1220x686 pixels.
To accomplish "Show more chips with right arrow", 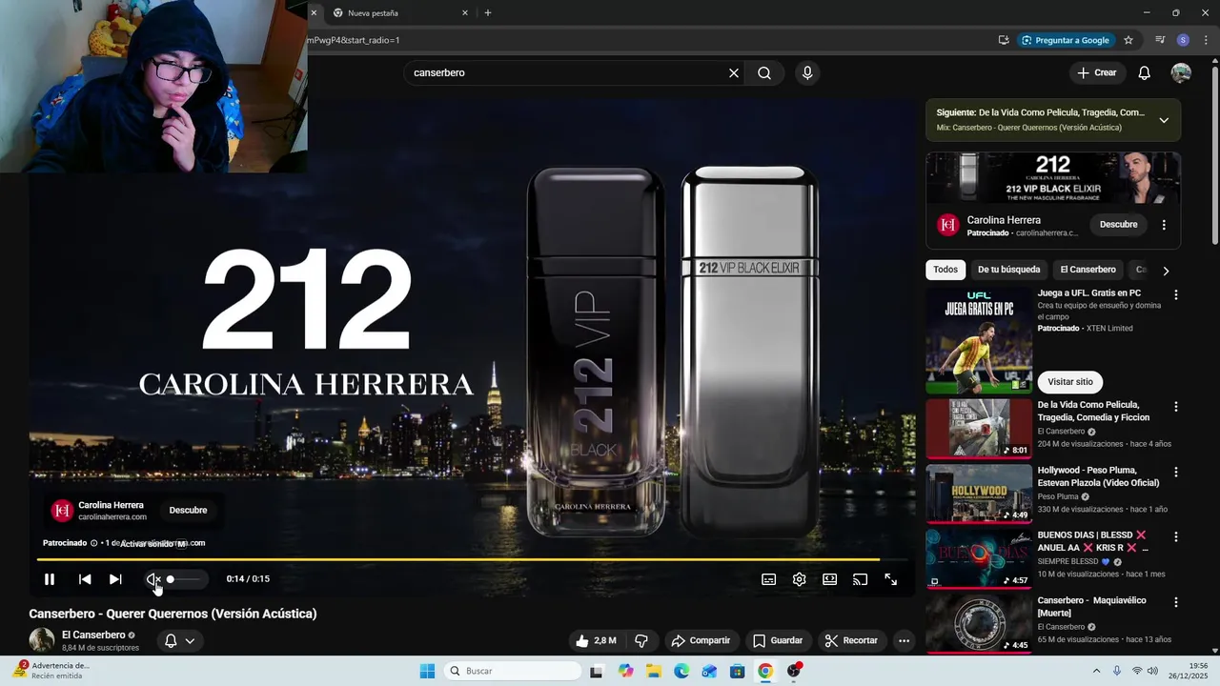I will coord(1165,271).
